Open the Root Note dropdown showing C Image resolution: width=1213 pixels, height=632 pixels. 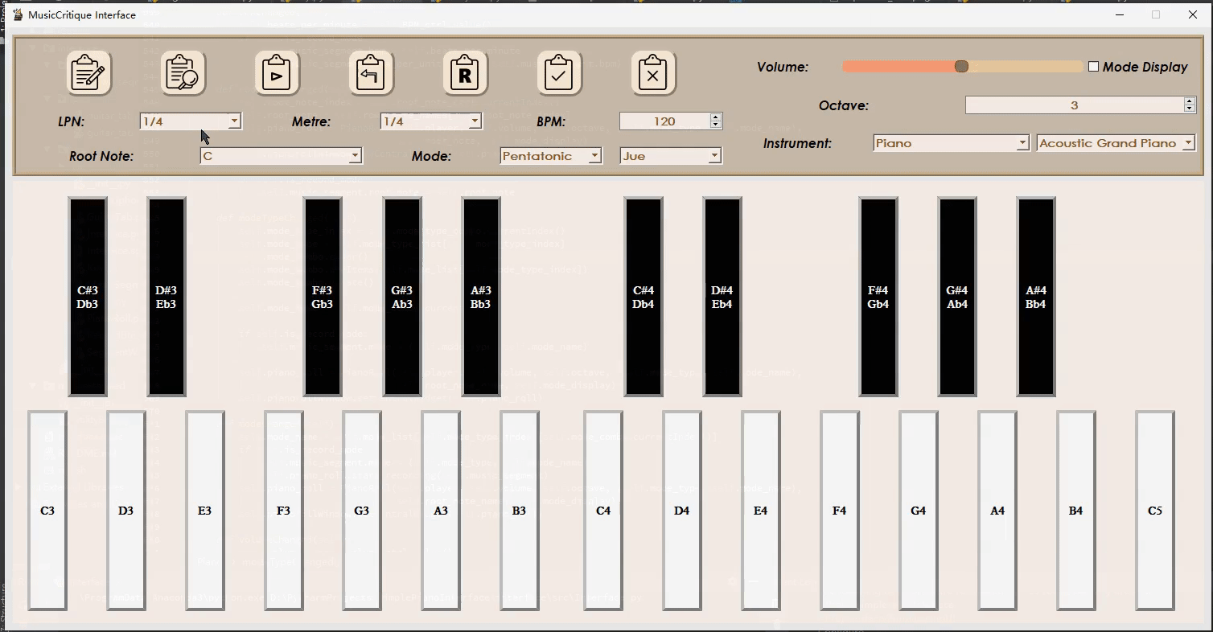pyautogui.click(x=282, y=156)
